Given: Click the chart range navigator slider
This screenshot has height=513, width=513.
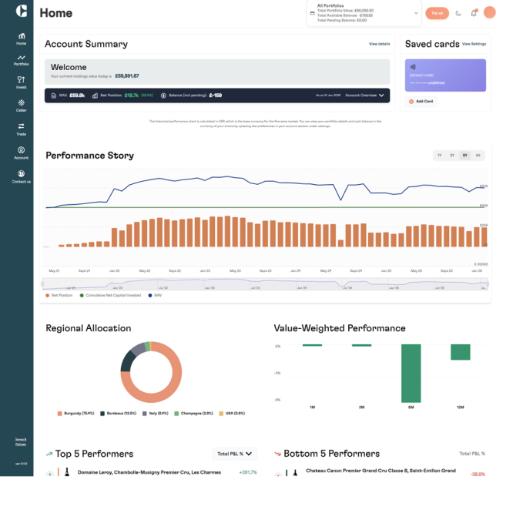Looking at the screenshot, I should pyautogui.click(x=265, y=284).
